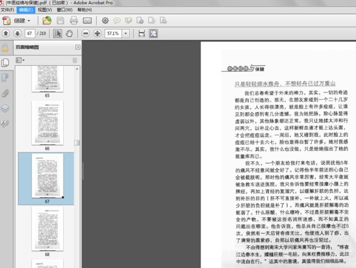356x268 pixels.
Task: Click the page with arrow icon
Action: (152, 20)
